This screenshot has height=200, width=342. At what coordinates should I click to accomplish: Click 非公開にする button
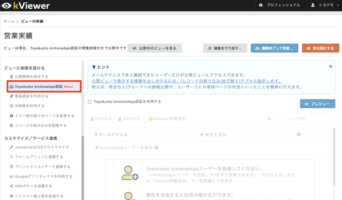320,48
